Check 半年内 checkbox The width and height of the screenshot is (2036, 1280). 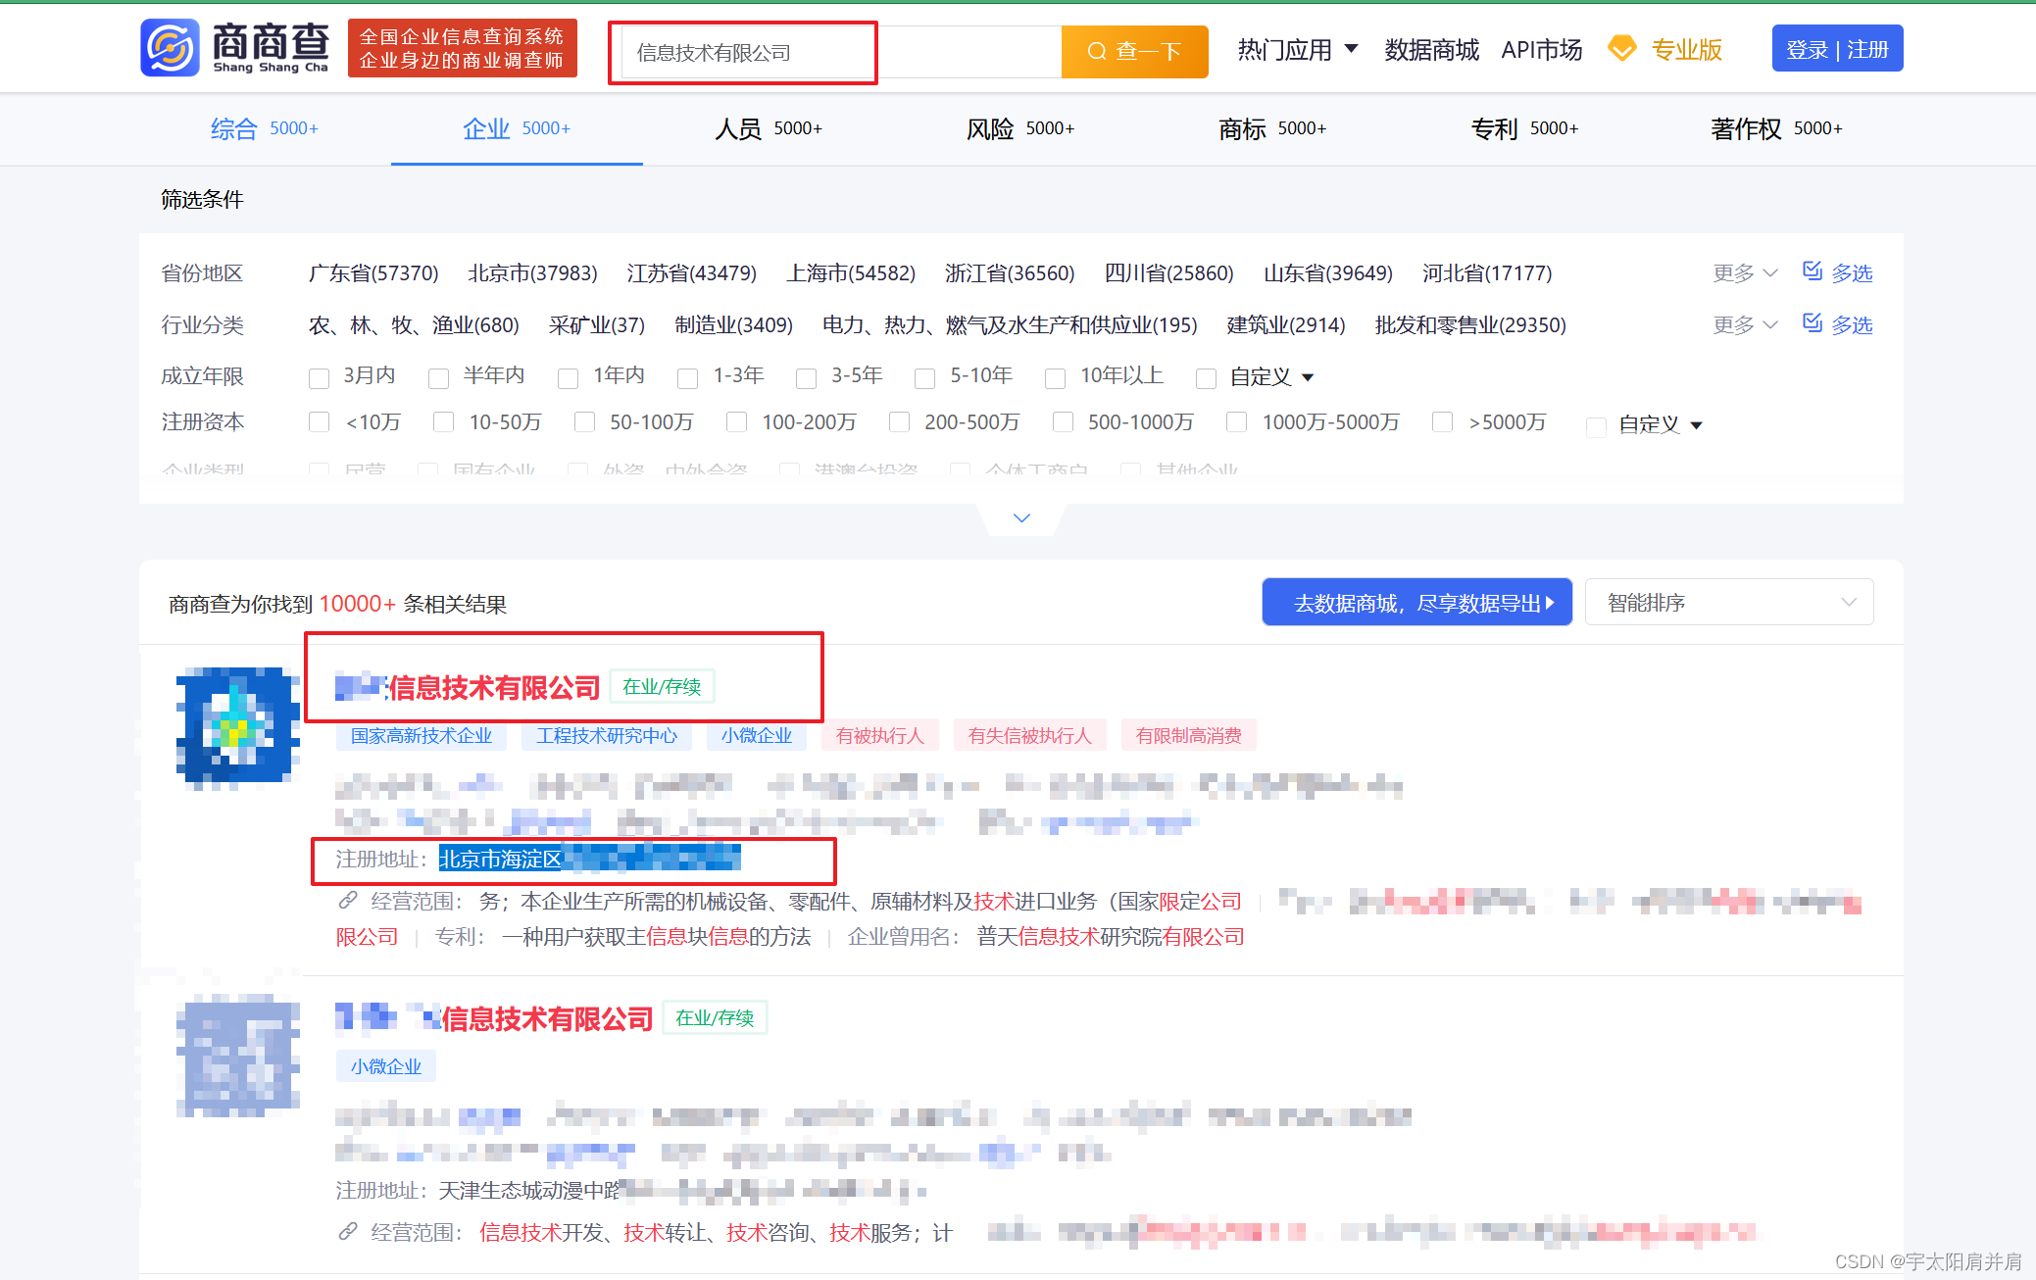coord(438,377)
